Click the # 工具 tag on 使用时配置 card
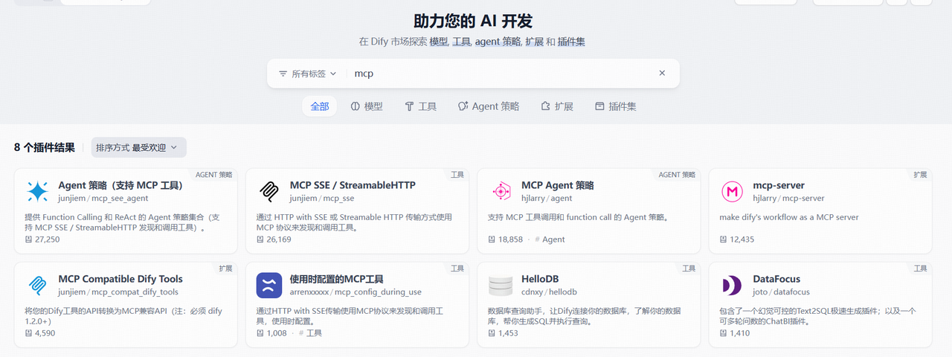This screenshot has height=357, width=952. coord(310,333)
